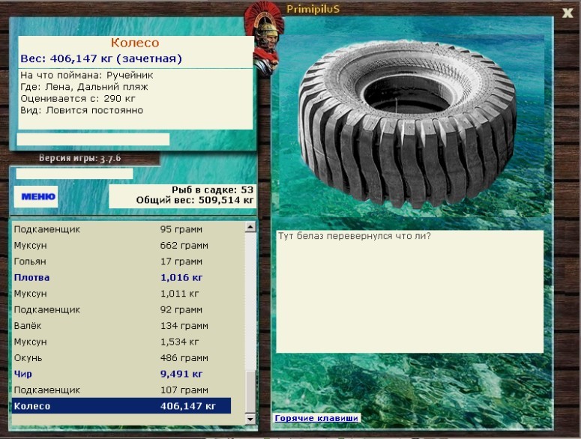This screenshot has width=581, height=439.
Task: Select the Чир 9,491 кг row
Action: point(121,374)
